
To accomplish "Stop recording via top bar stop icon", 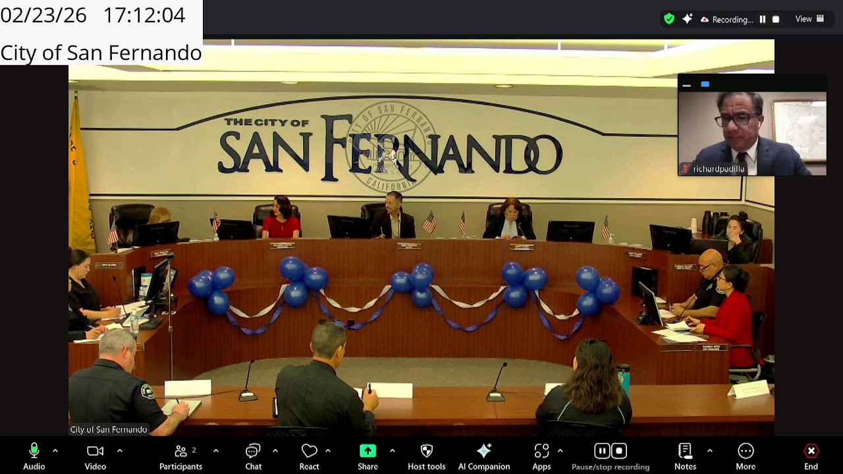I will tap(776, 19).
